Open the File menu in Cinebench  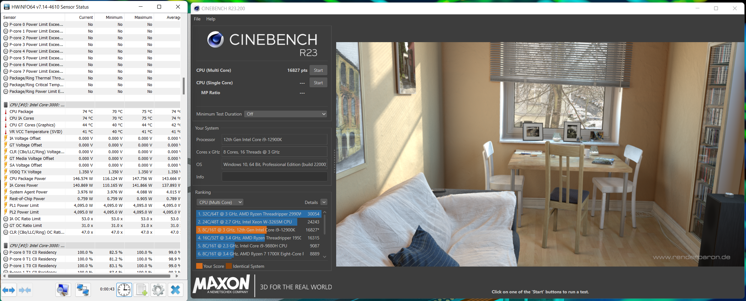pos(197,19)
